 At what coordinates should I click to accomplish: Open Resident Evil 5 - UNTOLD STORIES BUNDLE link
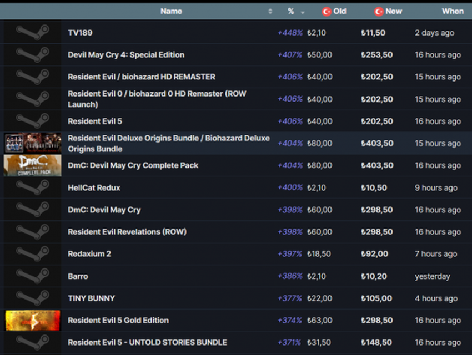(x=147, y=343)
